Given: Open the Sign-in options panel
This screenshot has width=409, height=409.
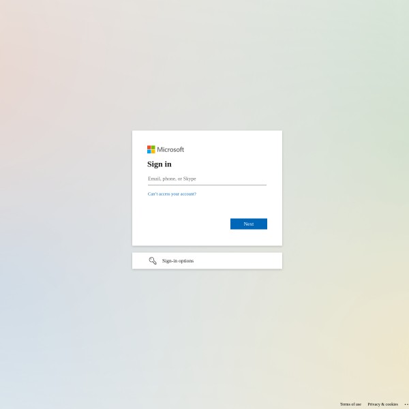Looking at the screenshot, I should (207, 260).
